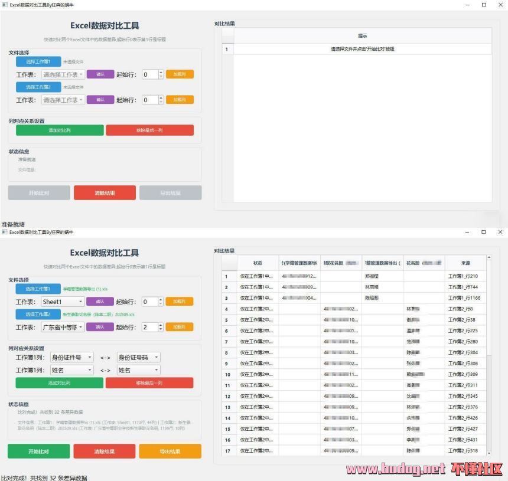Click the status text 比对完成! 共找到 32 条差异数据 at the window's bottom edge

point(44,478)
